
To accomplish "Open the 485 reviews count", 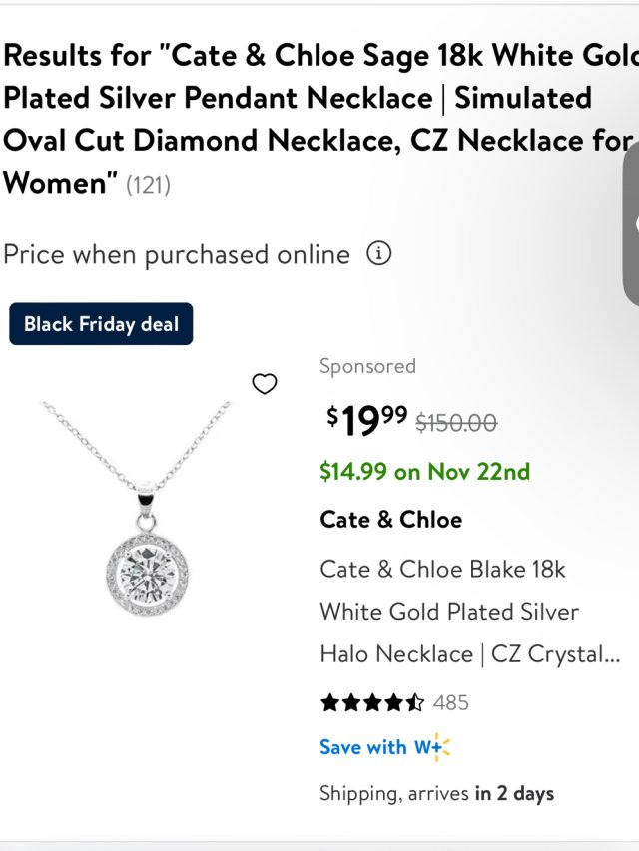I will click(451, 703).
